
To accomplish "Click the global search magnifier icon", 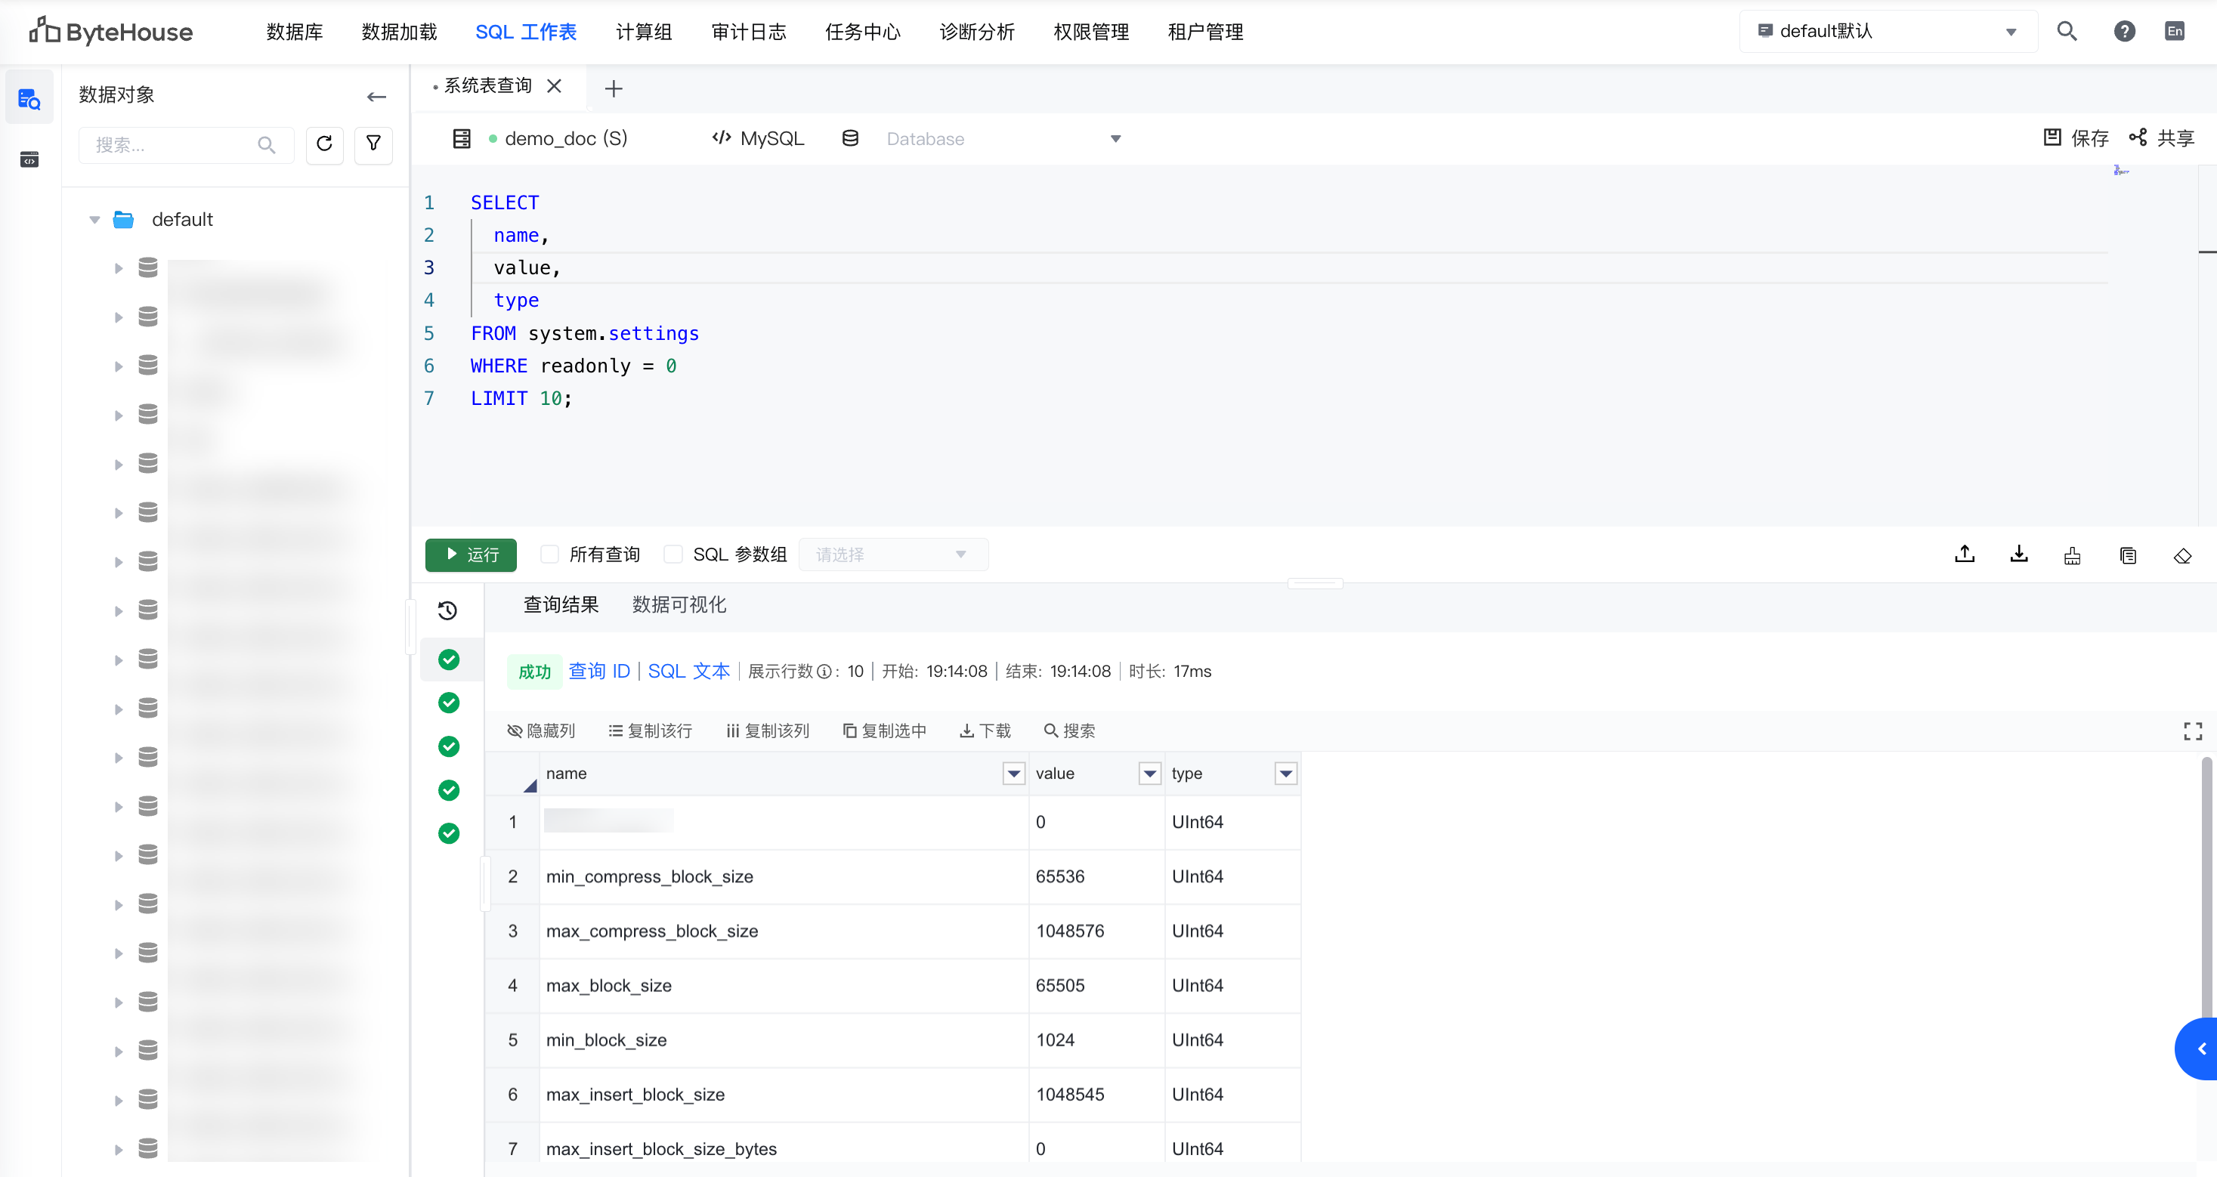I will [2067, 32].
